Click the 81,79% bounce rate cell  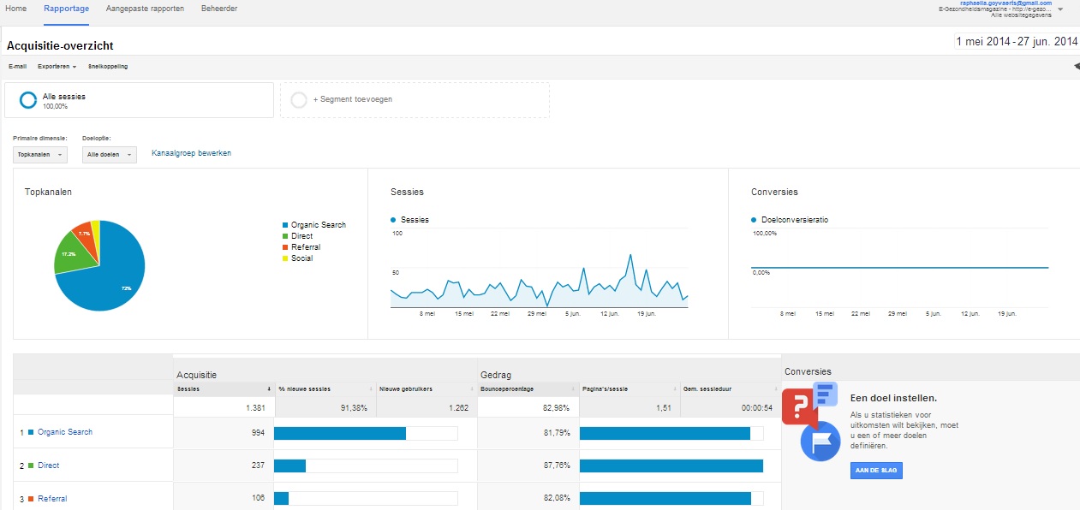pyautogui.click(x=557, y=433)
